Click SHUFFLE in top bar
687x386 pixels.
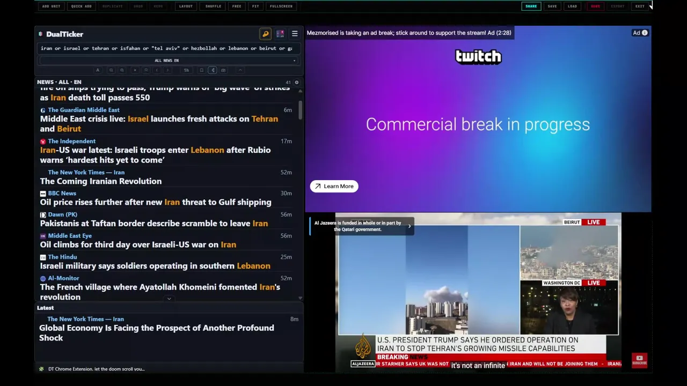pyautogui.click(x=213, y=6)
